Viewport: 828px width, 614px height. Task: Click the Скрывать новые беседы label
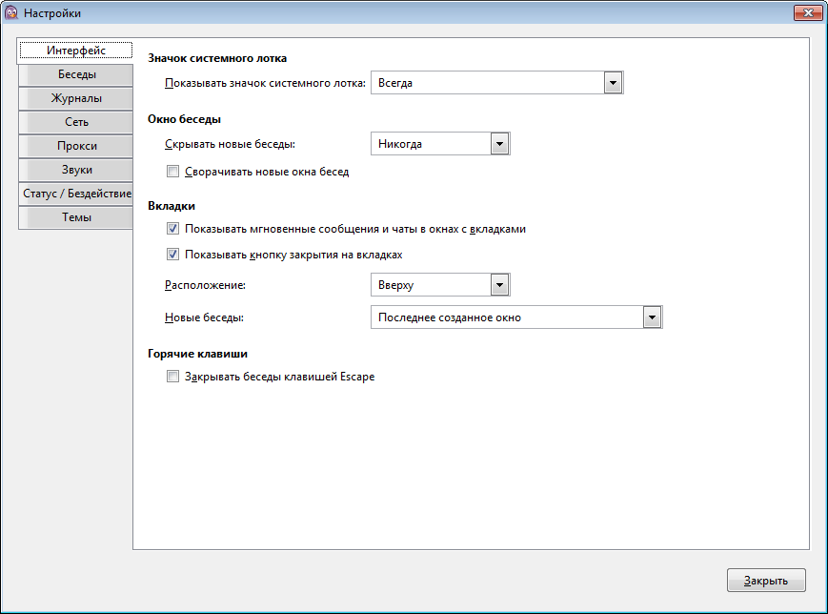click(x=231, y=144)
